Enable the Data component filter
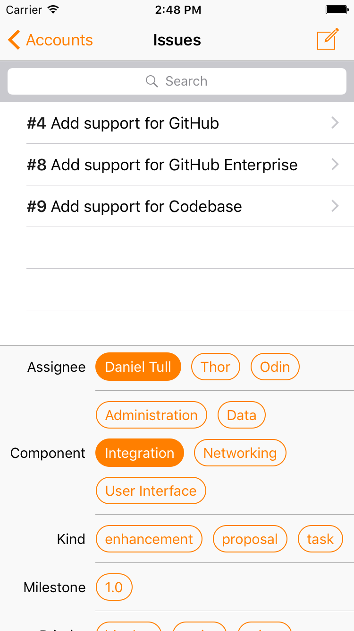This screenshot has height=631, width=354. [241, 415]
